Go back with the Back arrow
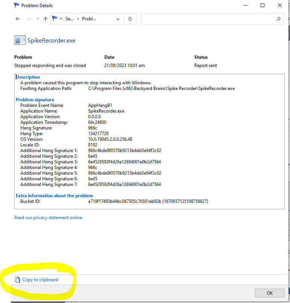290x303 pixels. click(18, 19)
